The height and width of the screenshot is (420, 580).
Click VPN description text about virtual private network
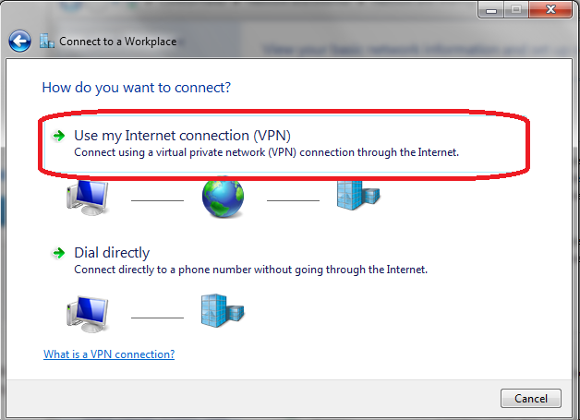[266, 152]
